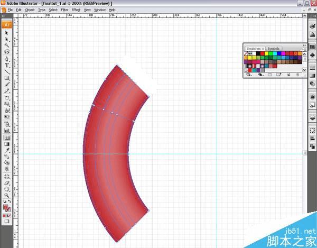Open the Gradient panel dock icon
317x248 pixels.
click(312, 76)
